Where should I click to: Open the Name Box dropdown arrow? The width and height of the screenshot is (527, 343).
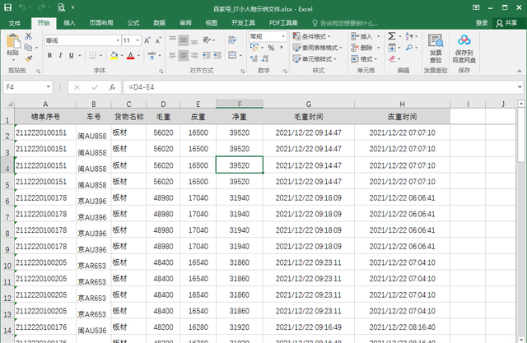[49, 86]
